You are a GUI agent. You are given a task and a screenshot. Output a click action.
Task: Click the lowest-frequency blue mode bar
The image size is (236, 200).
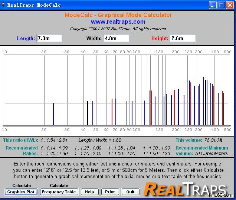tap(53, 114)
